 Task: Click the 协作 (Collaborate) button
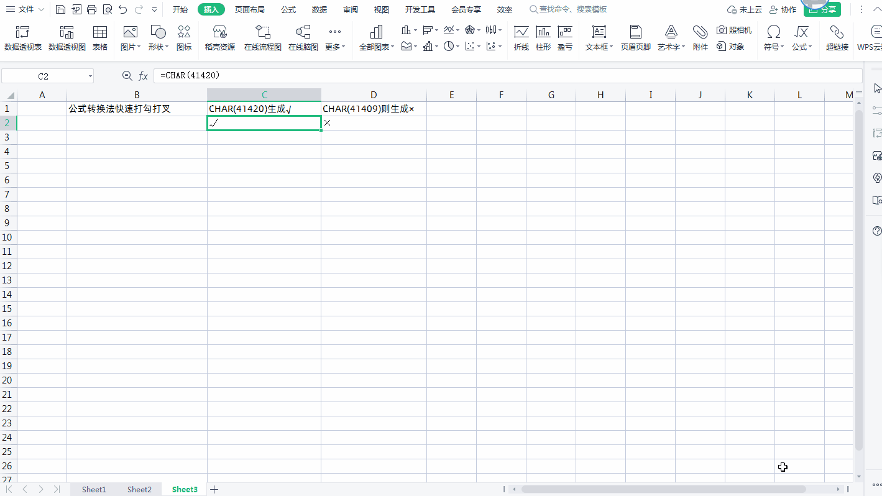click(x=783, y=9)
